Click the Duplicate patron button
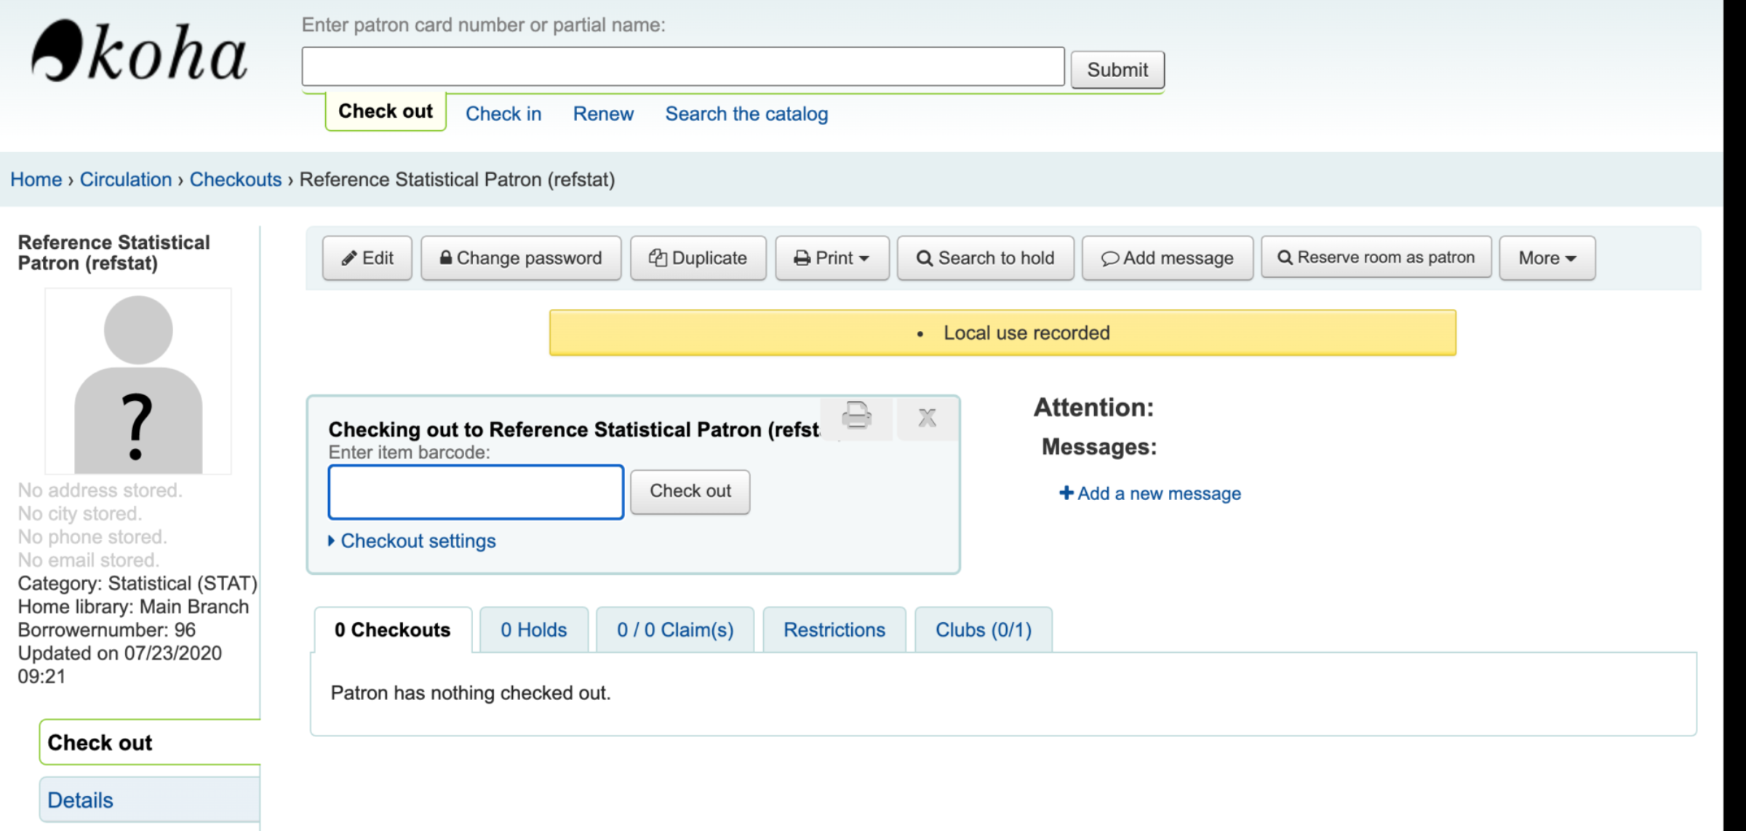This screenshot has height=831, width=1746. (698, 258)
